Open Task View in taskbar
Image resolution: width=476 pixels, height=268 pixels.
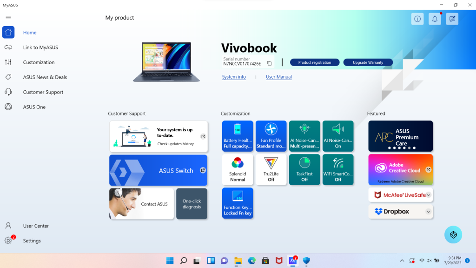(197, 261)
